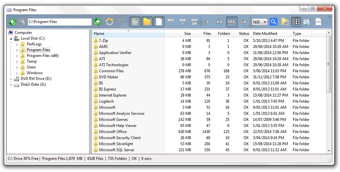This screenshot has height=172, width=340.
Task: Sort by the Size column header
Action: 179,34
